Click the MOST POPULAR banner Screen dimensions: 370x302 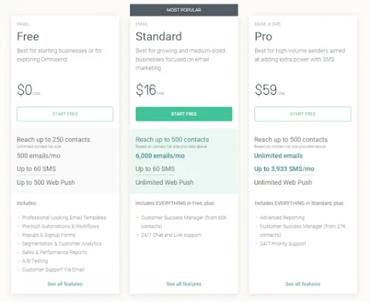(184, 10)
